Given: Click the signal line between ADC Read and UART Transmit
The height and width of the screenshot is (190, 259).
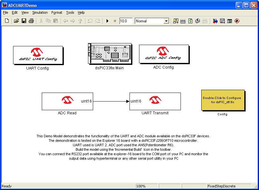Looking at the screenshot, I should (x=111, y=101).
